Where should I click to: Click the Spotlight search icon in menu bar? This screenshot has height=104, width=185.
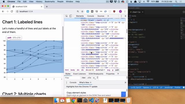click(176, 1)
